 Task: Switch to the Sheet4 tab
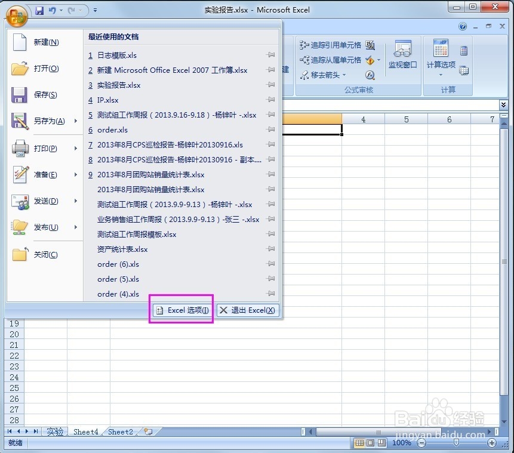click(x=85, y=432)
